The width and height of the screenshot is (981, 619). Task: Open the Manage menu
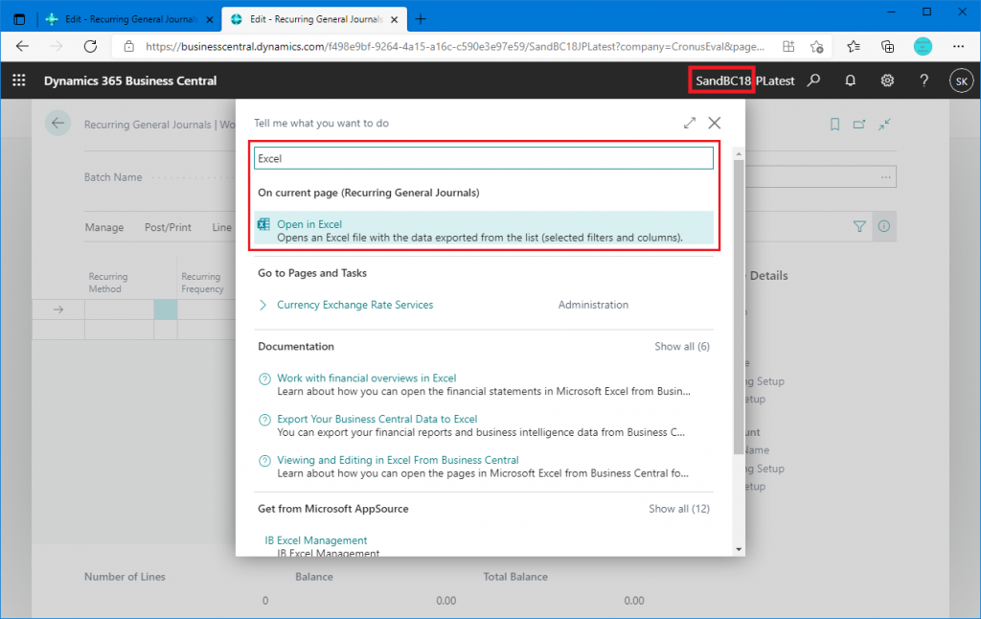click(x=104, y=227)
